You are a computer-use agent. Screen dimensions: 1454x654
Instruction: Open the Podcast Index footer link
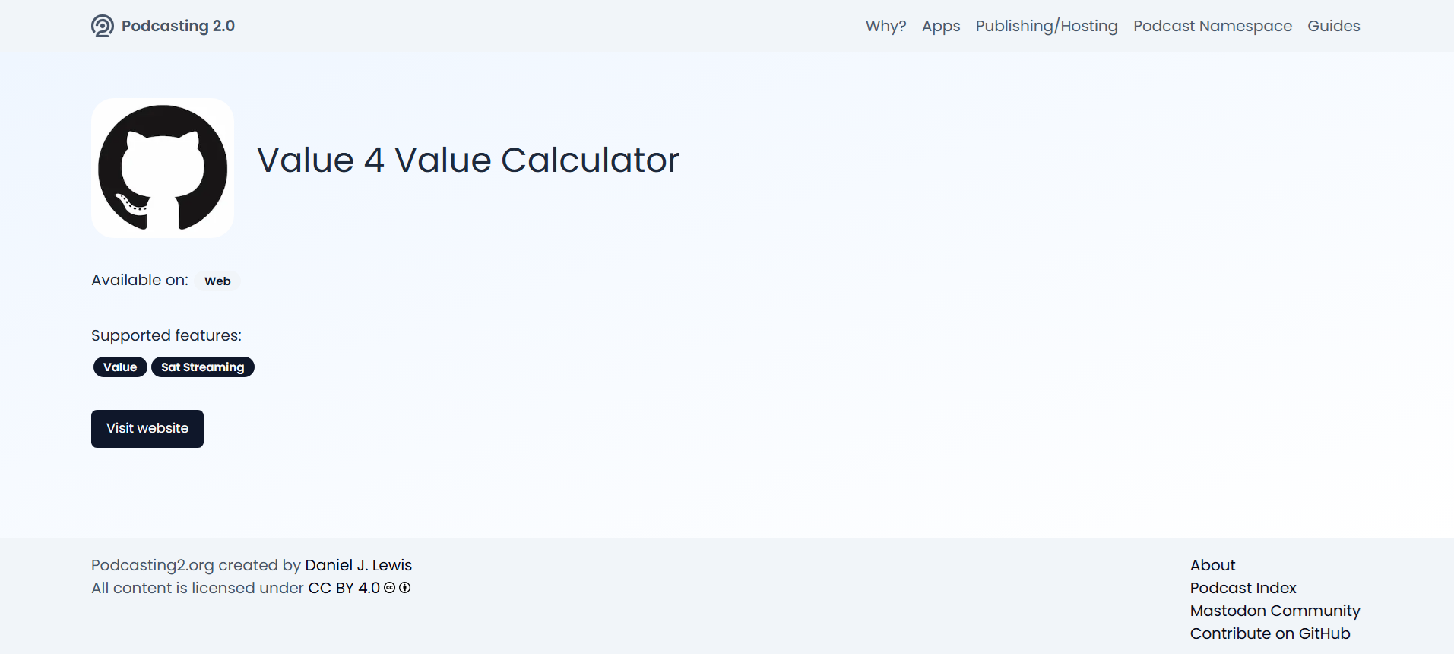(x=1243, y=588)
